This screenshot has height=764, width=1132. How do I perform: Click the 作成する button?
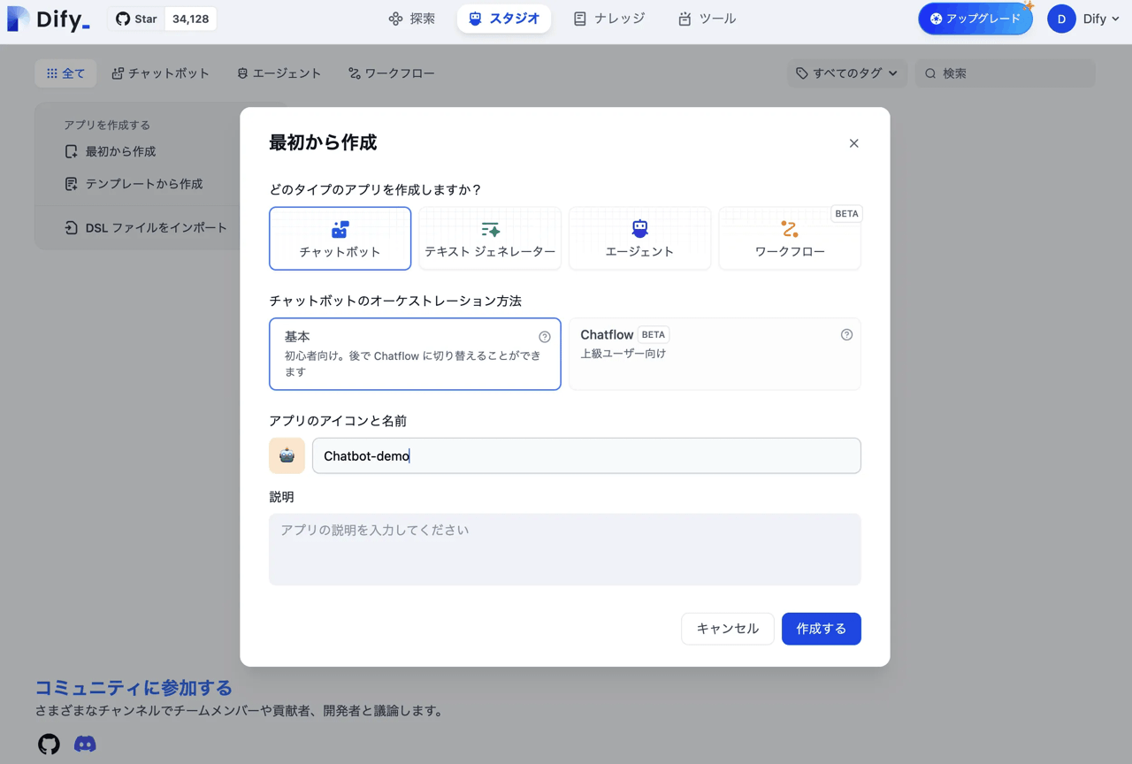[x=822, y=629]
